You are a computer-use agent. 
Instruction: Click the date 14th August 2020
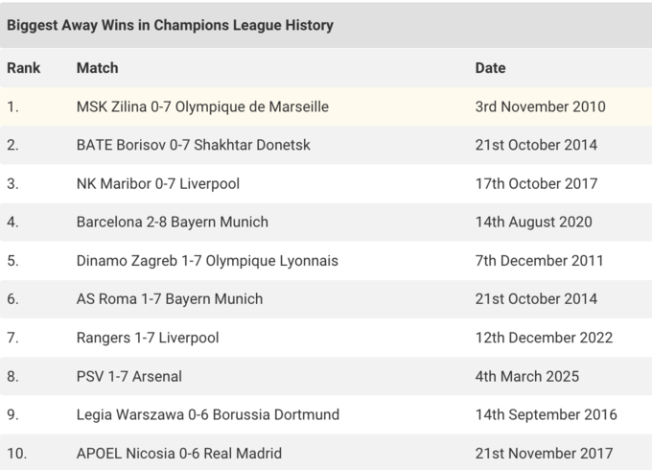(x=534, y=222)
